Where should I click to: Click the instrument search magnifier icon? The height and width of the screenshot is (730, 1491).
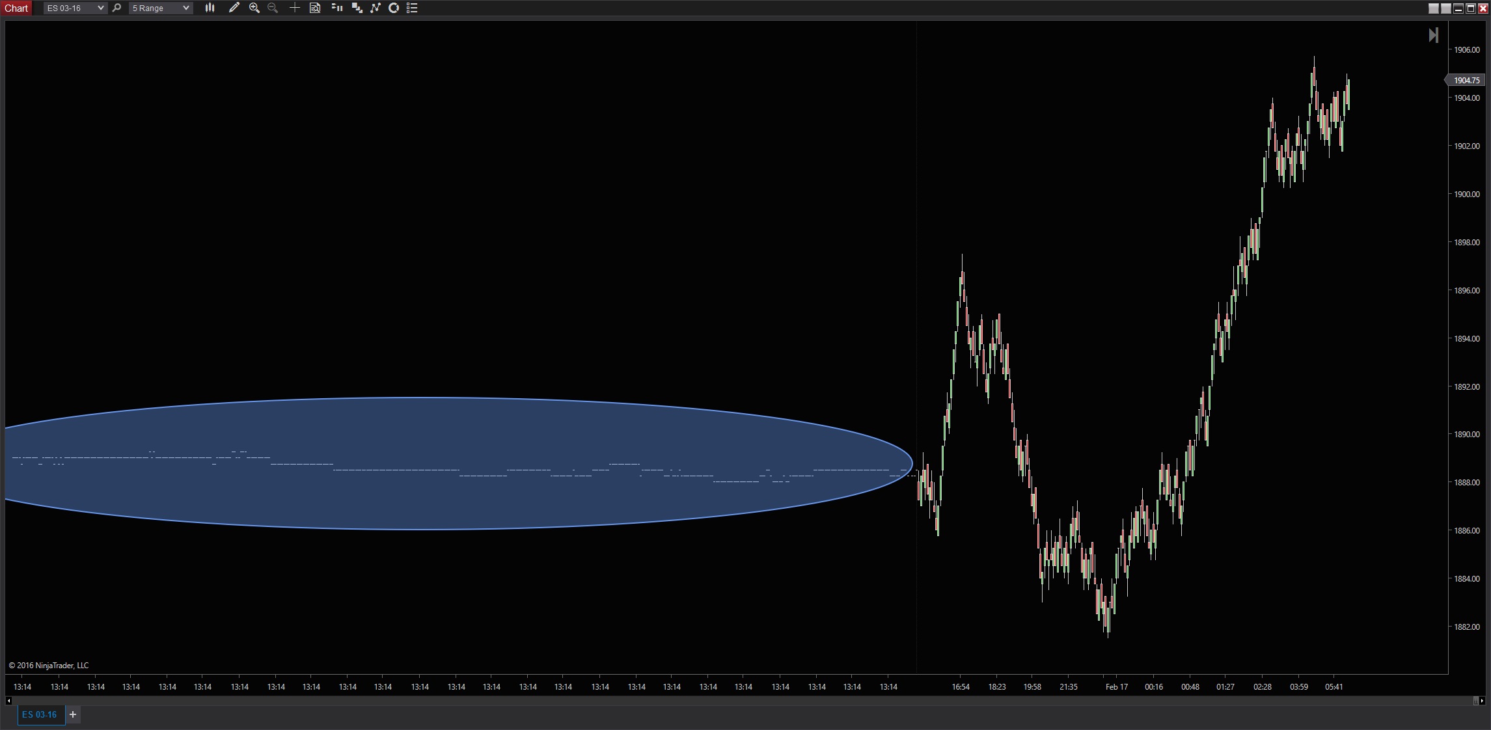coord(117,8)
